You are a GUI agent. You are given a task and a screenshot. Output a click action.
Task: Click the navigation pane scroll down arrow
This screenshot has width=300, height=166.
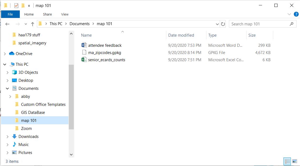(71, 155)
